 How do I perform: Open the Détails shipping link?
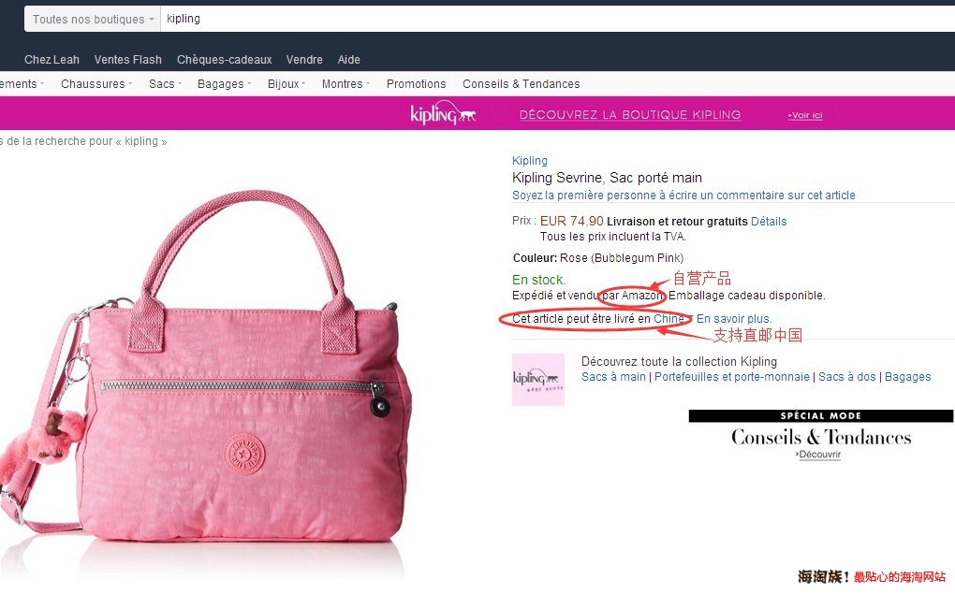coord(769,222)
